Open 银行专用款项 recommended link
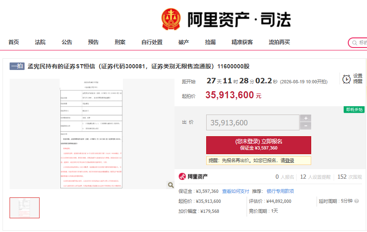Viewport: 367px width, 232px height. [x=280, y=191]
